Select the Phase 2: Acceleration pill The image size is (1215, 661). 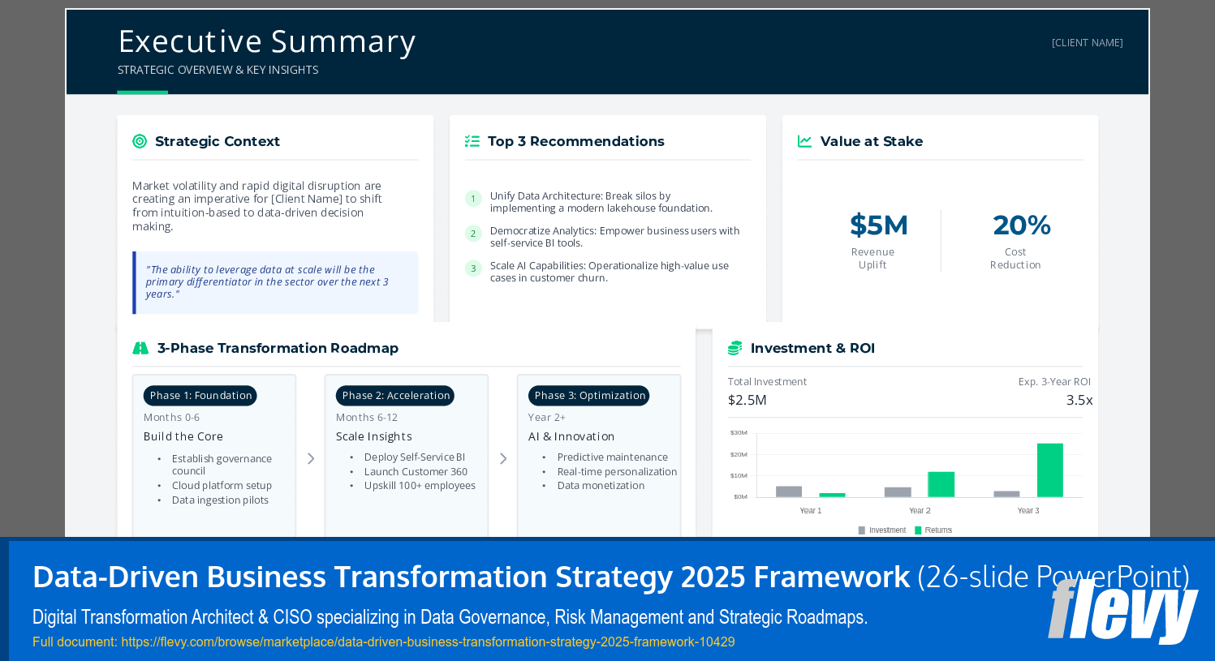[x=395, y=395]
